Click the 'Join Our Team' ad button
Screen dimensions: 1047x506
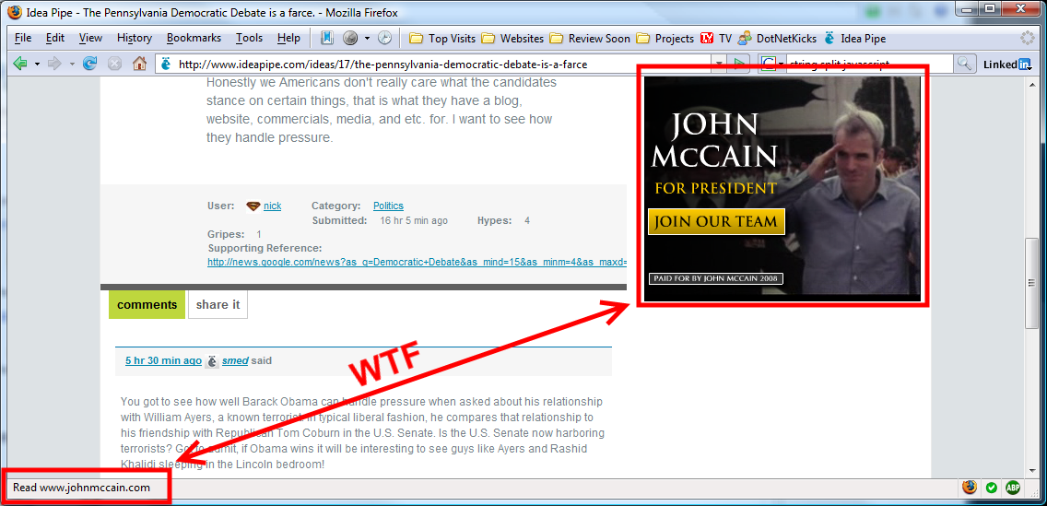[716, 221]
